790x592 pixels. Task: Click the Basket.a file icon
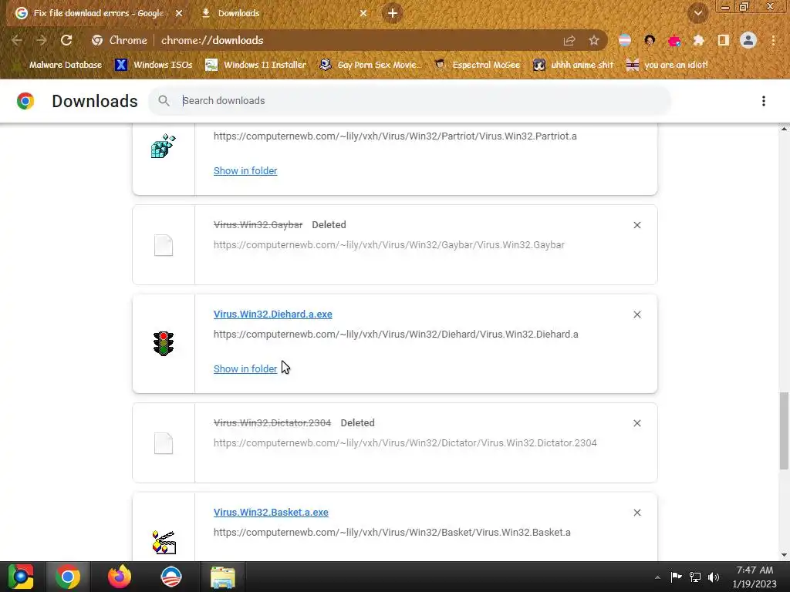[164, 542]
